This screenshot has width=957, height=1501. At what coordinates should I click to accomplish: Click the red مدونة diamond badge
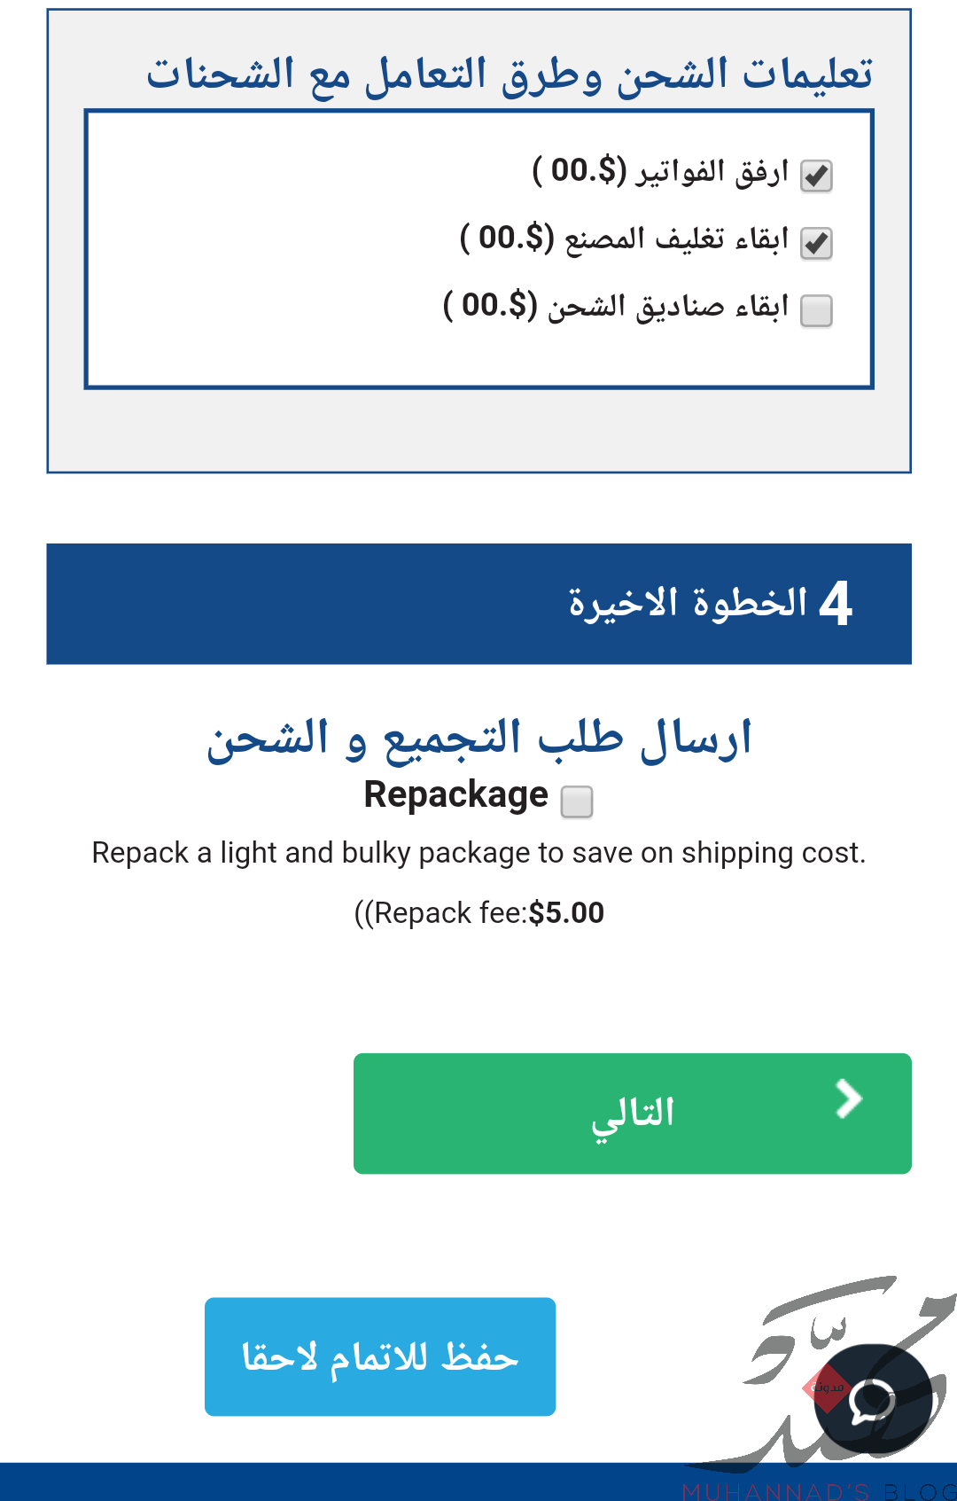coord(826,1387)
